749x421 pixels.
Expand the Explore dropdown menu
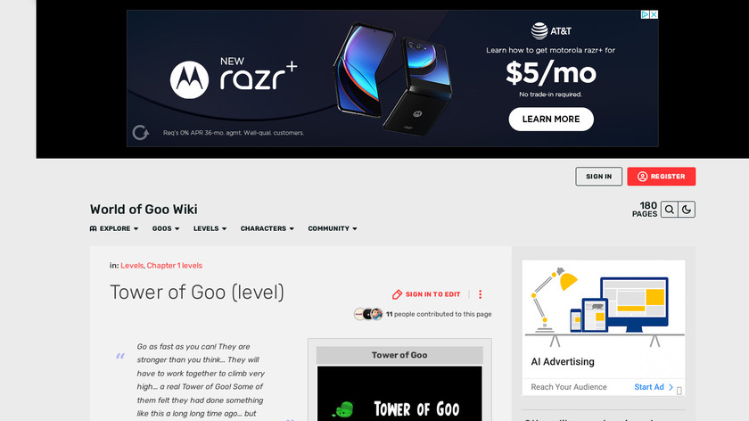click(x=114, y=228)
